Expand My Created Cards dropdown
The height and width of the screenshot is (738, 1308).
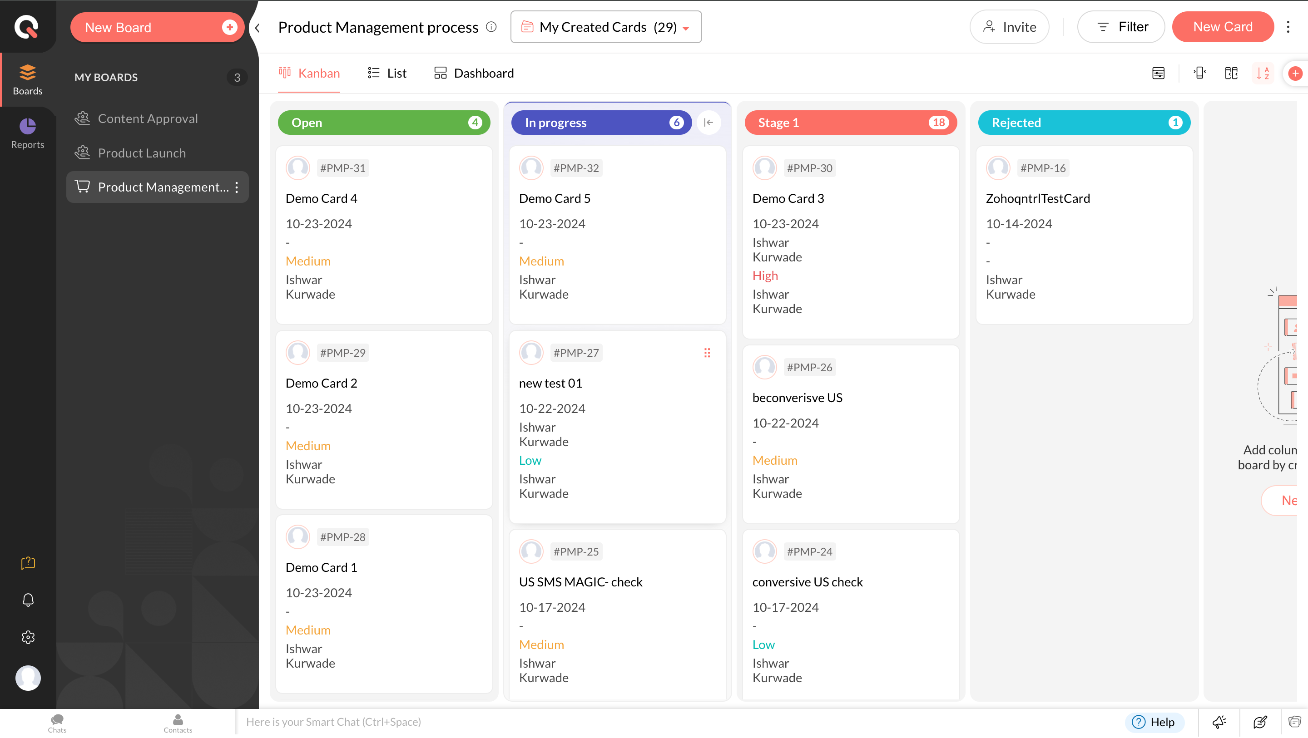[x=606, y=27]
